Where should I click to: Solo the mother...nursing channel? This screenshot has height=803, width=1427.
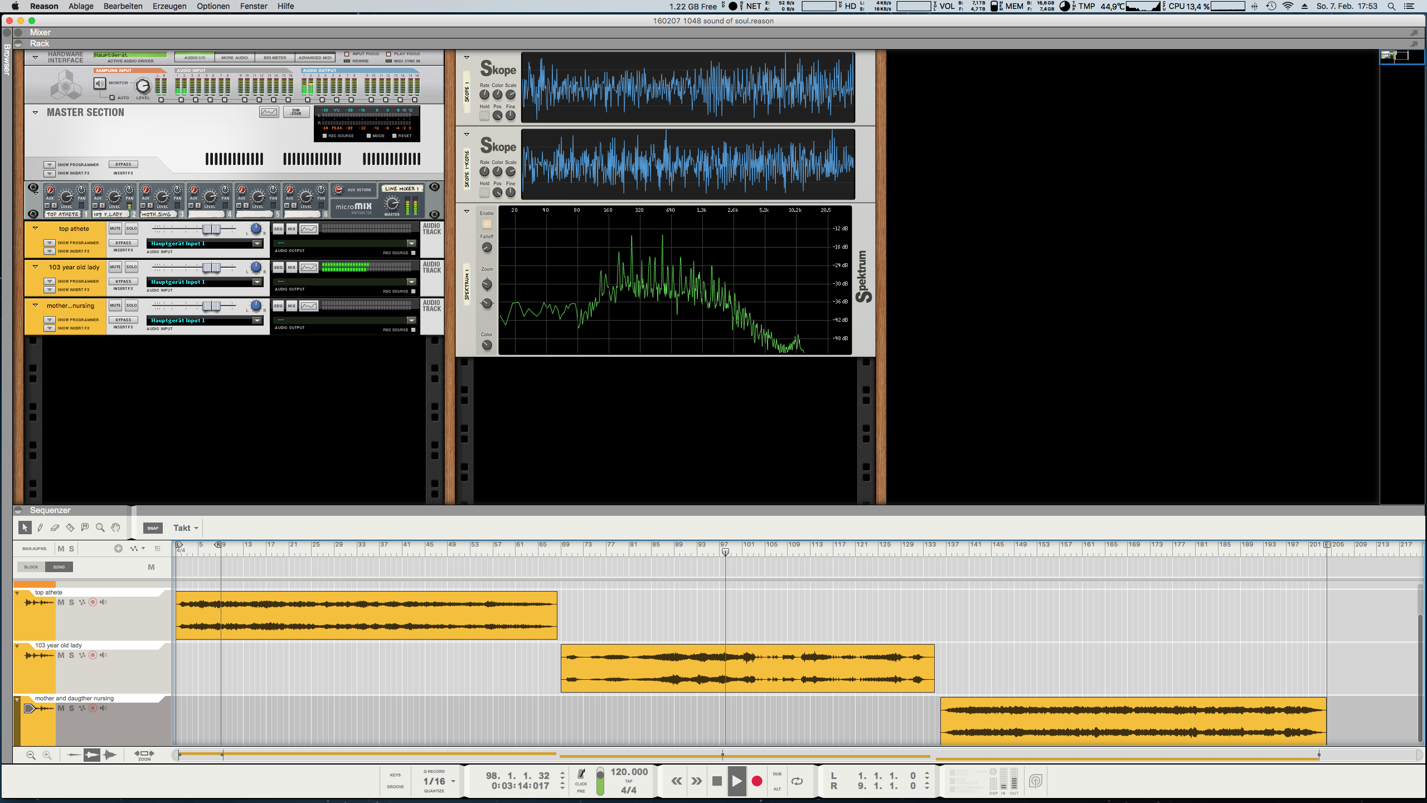click(x=132, y=306)
